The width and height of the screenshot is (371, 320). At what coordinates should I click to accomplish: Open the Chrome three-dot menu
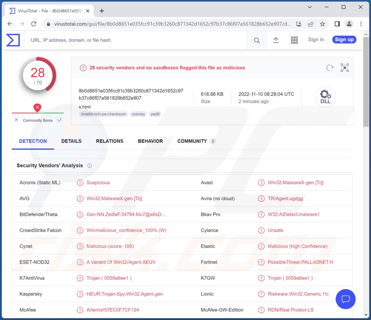pos(361,24)
